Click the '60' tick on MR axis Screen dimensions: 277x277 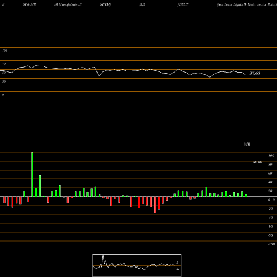[x=270, y=173]
